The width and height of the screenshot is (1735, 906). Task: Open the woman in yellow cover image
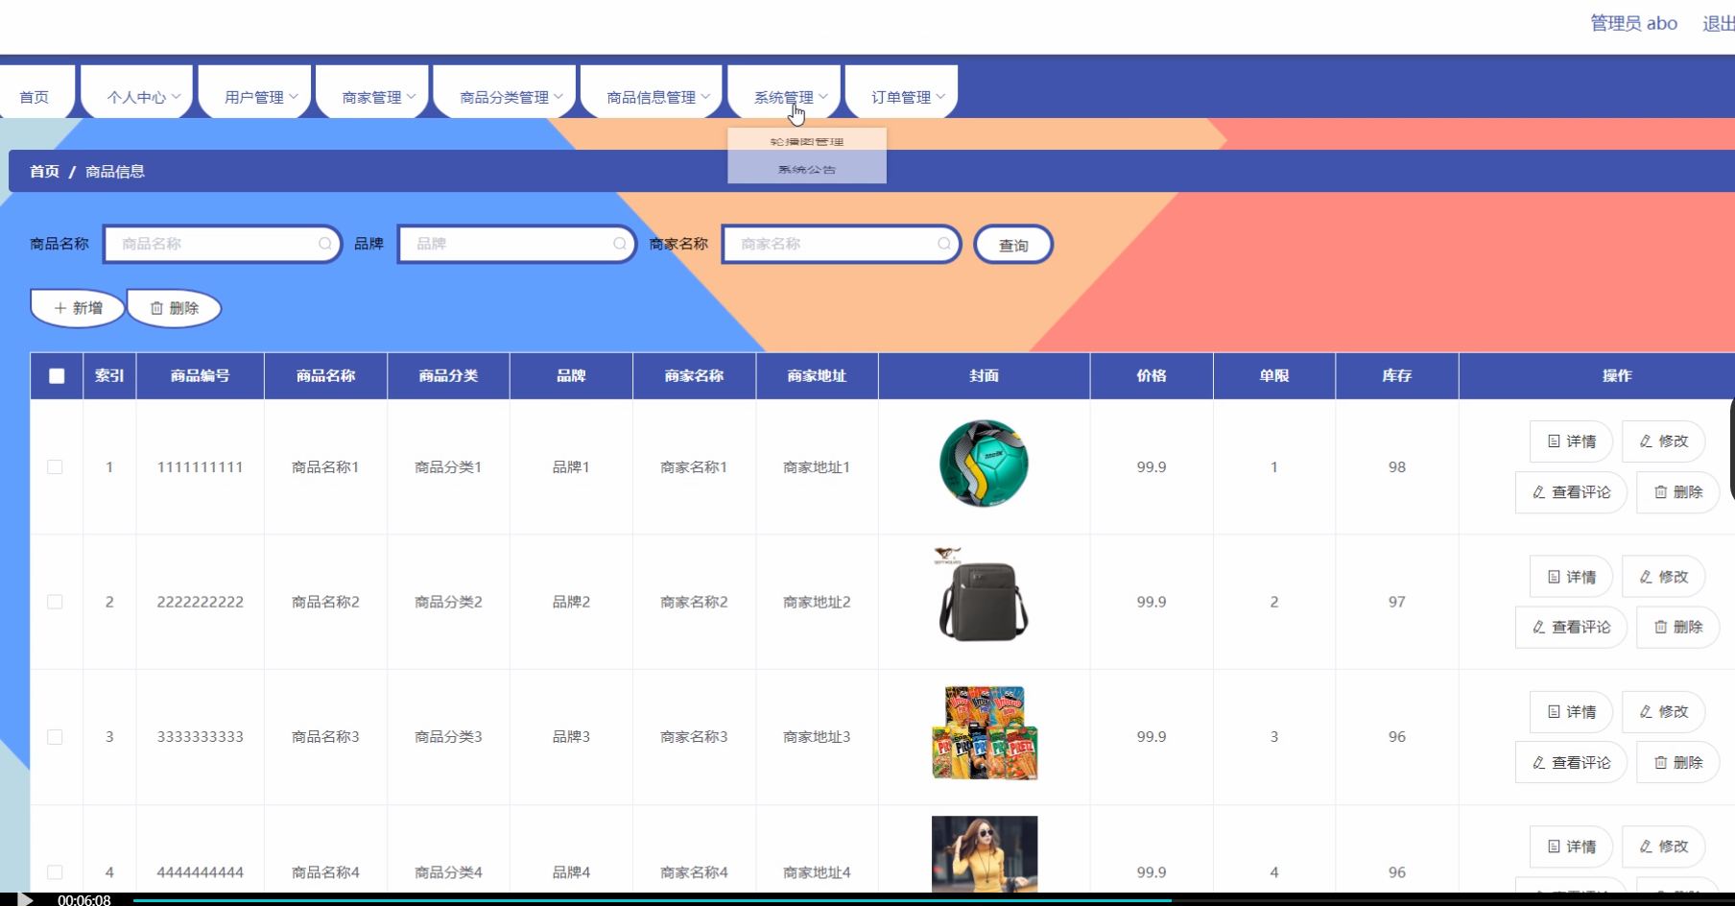click(985, 853)
